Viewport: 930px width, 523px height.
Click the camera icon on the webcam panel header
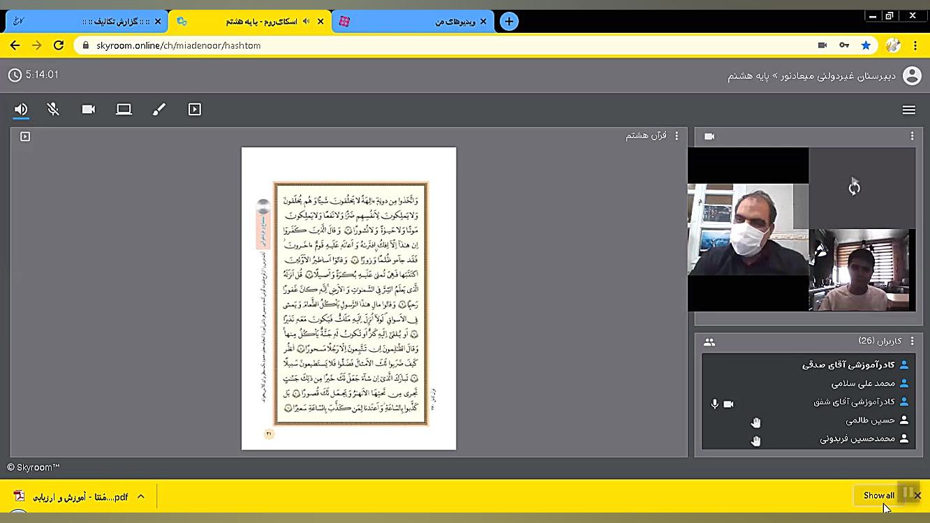(709, 136)
